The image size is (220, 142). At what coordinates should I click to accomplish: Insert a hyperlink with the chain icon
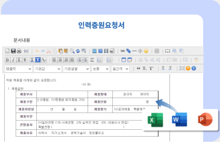[x=123, y=51]
